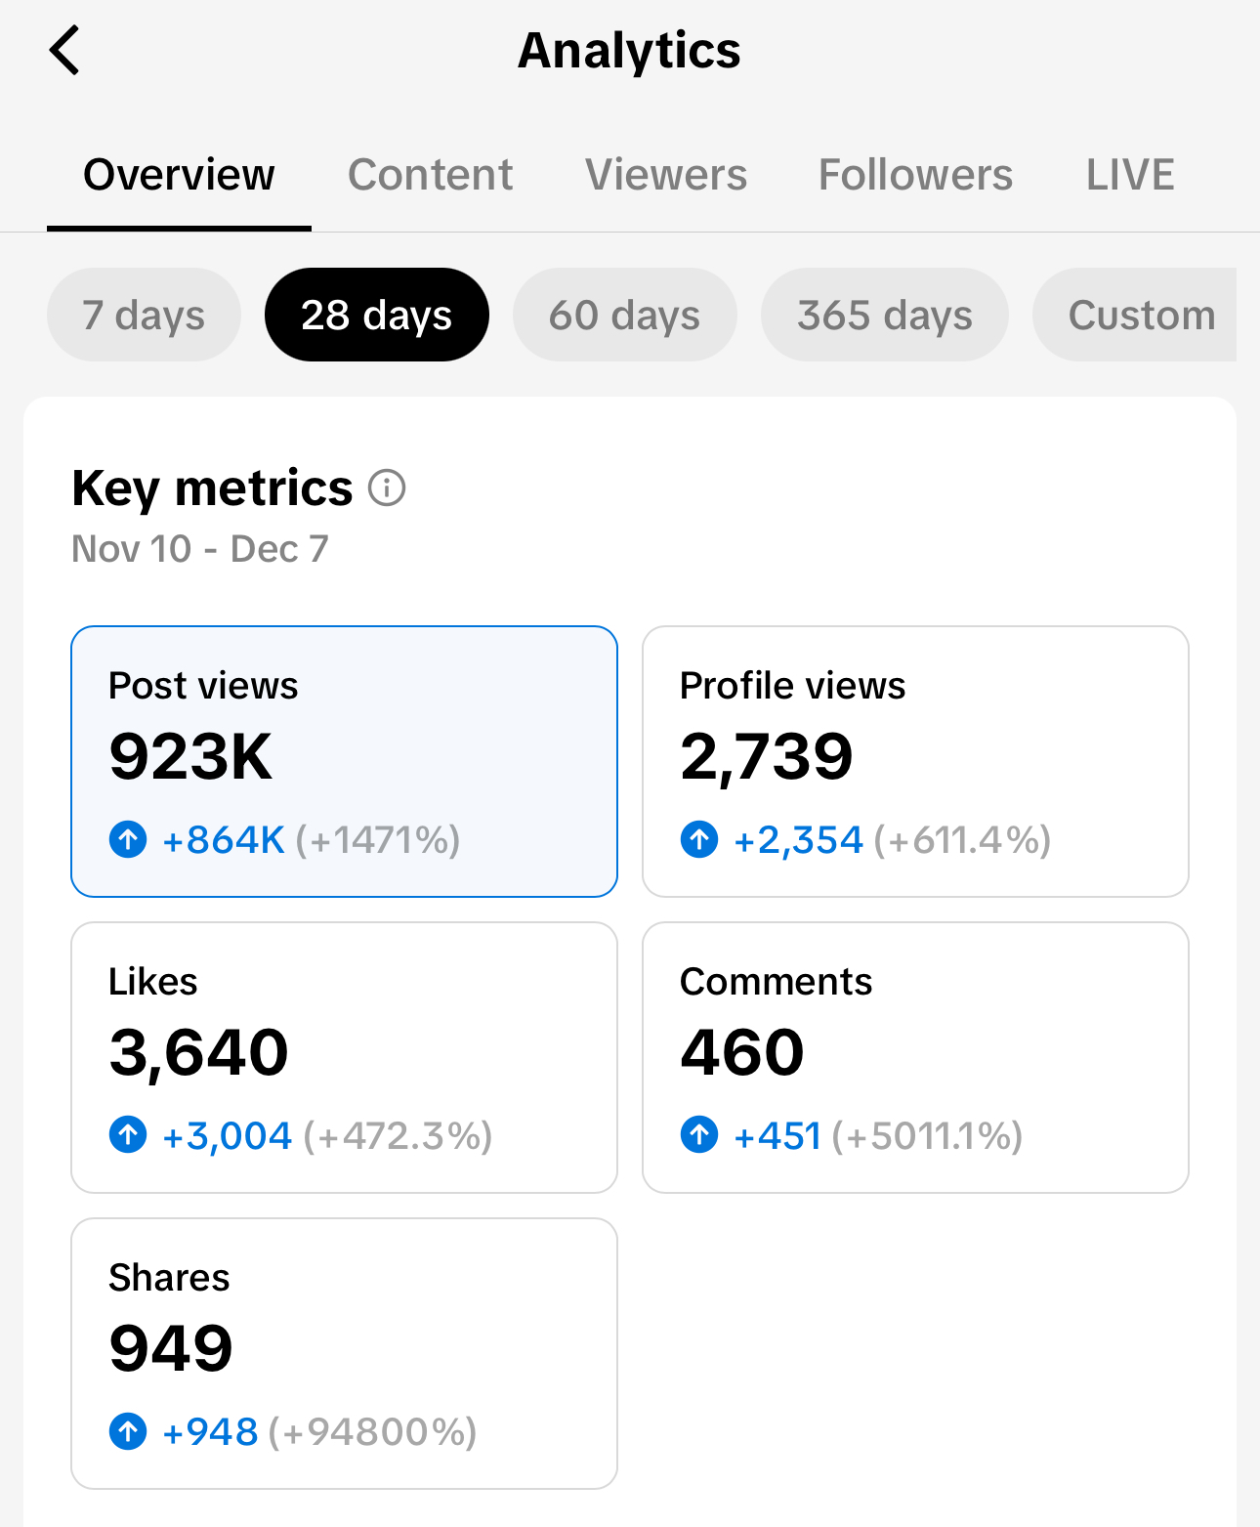Select the 365 days range
This screenshot has width=1260, height=1527.
tap(884, 315)
